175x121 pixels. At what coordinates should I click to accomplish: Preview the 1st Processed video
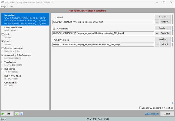coord(163,28)
